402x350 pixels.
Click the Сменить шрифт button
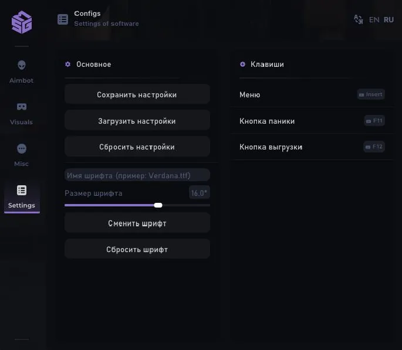click(x=137, y=223)
